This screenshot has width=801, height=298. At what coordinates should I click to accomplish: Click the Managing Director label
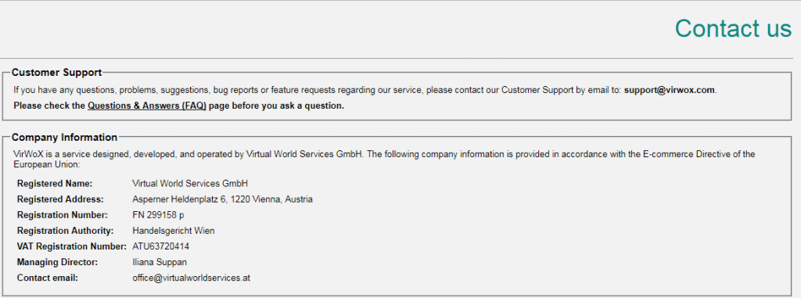tap(57, 262)
